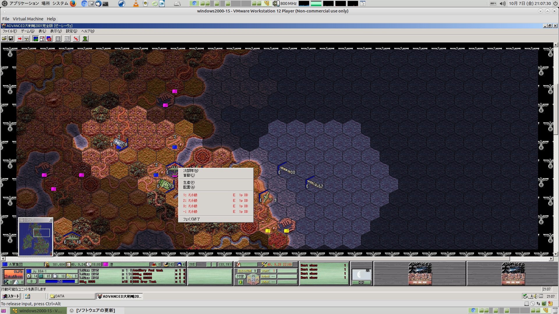Screen dimensions: 559x314
Task: Open the VMware Help menu
Action: tap(51, 19)
